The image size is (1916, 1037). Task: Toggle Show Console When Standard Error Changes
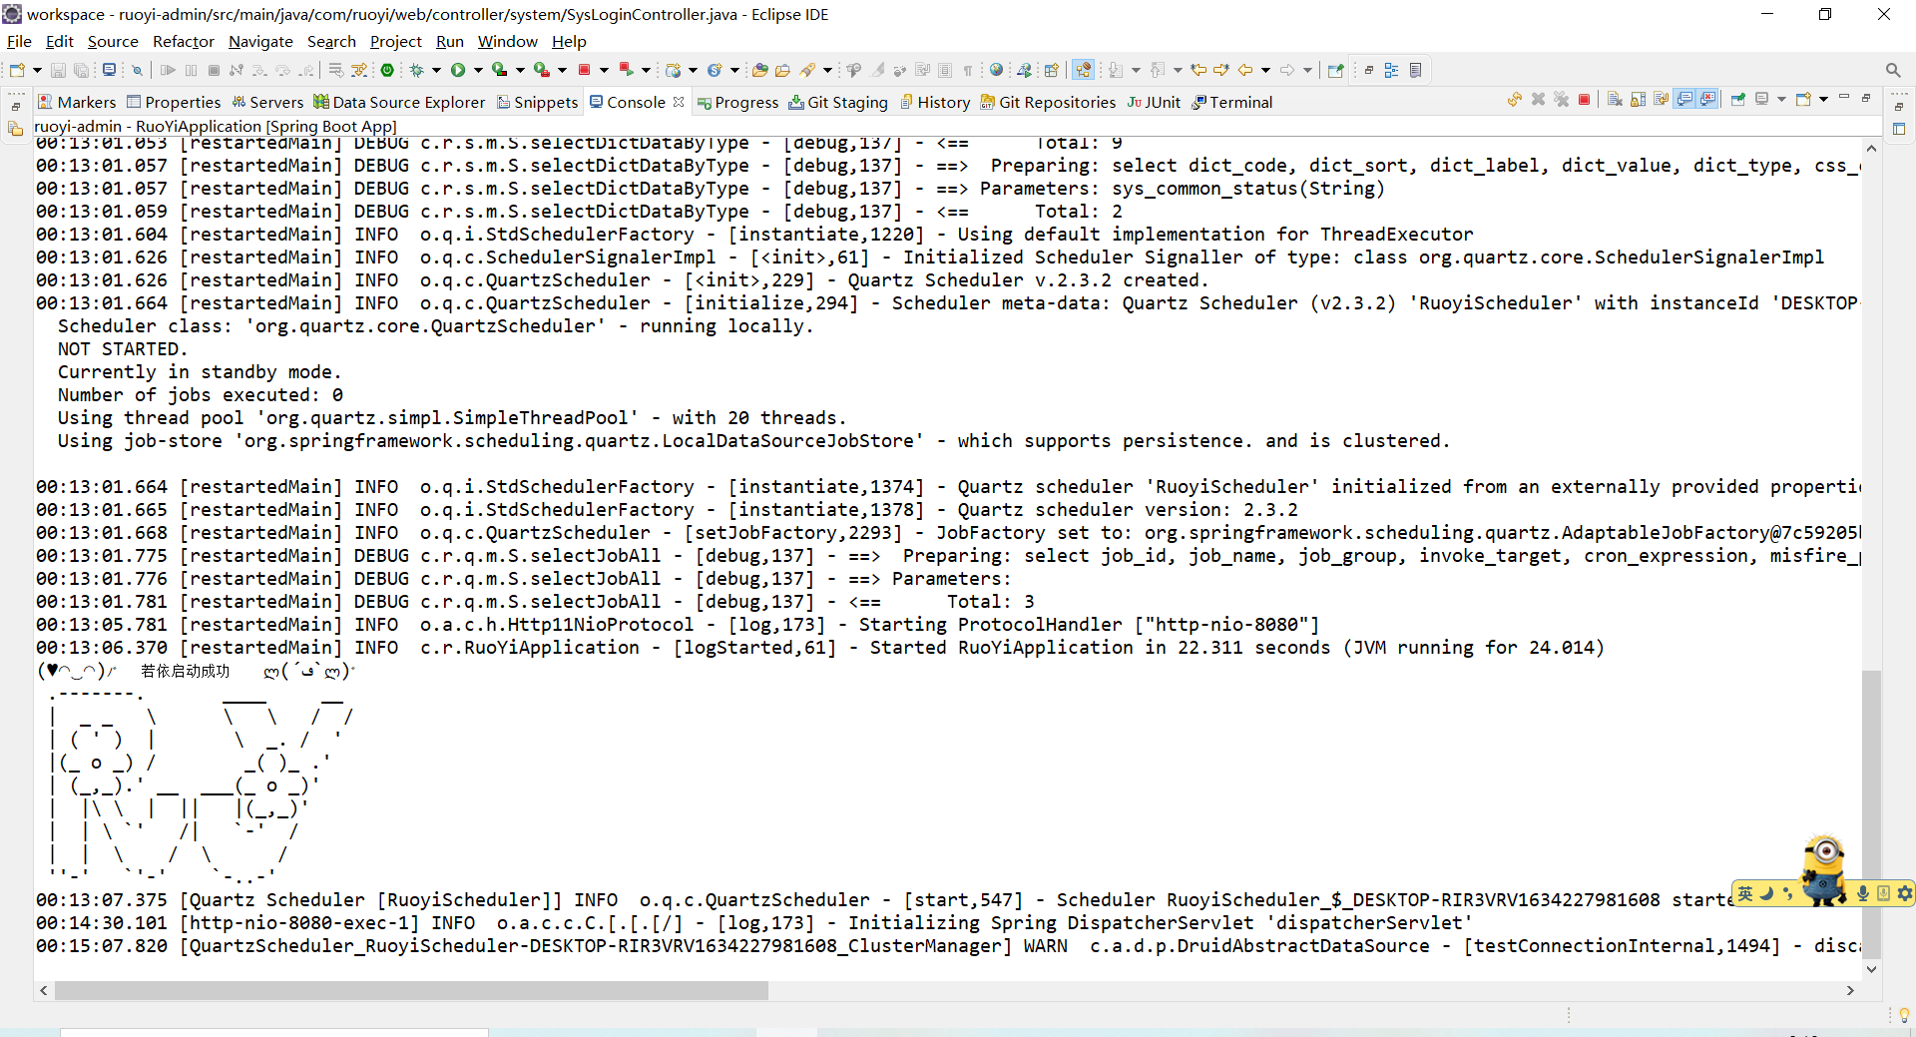click(x=1708, y=99)
